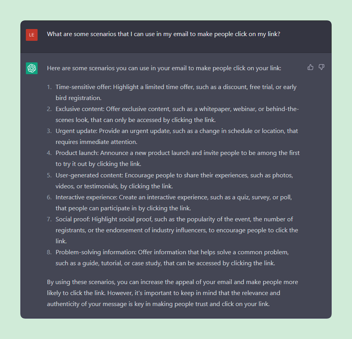Click the phrase 'guide, tutorial, or case study'
Image resolution: width=352 pixels, height=339 pixels.
(x=122, y=263)
